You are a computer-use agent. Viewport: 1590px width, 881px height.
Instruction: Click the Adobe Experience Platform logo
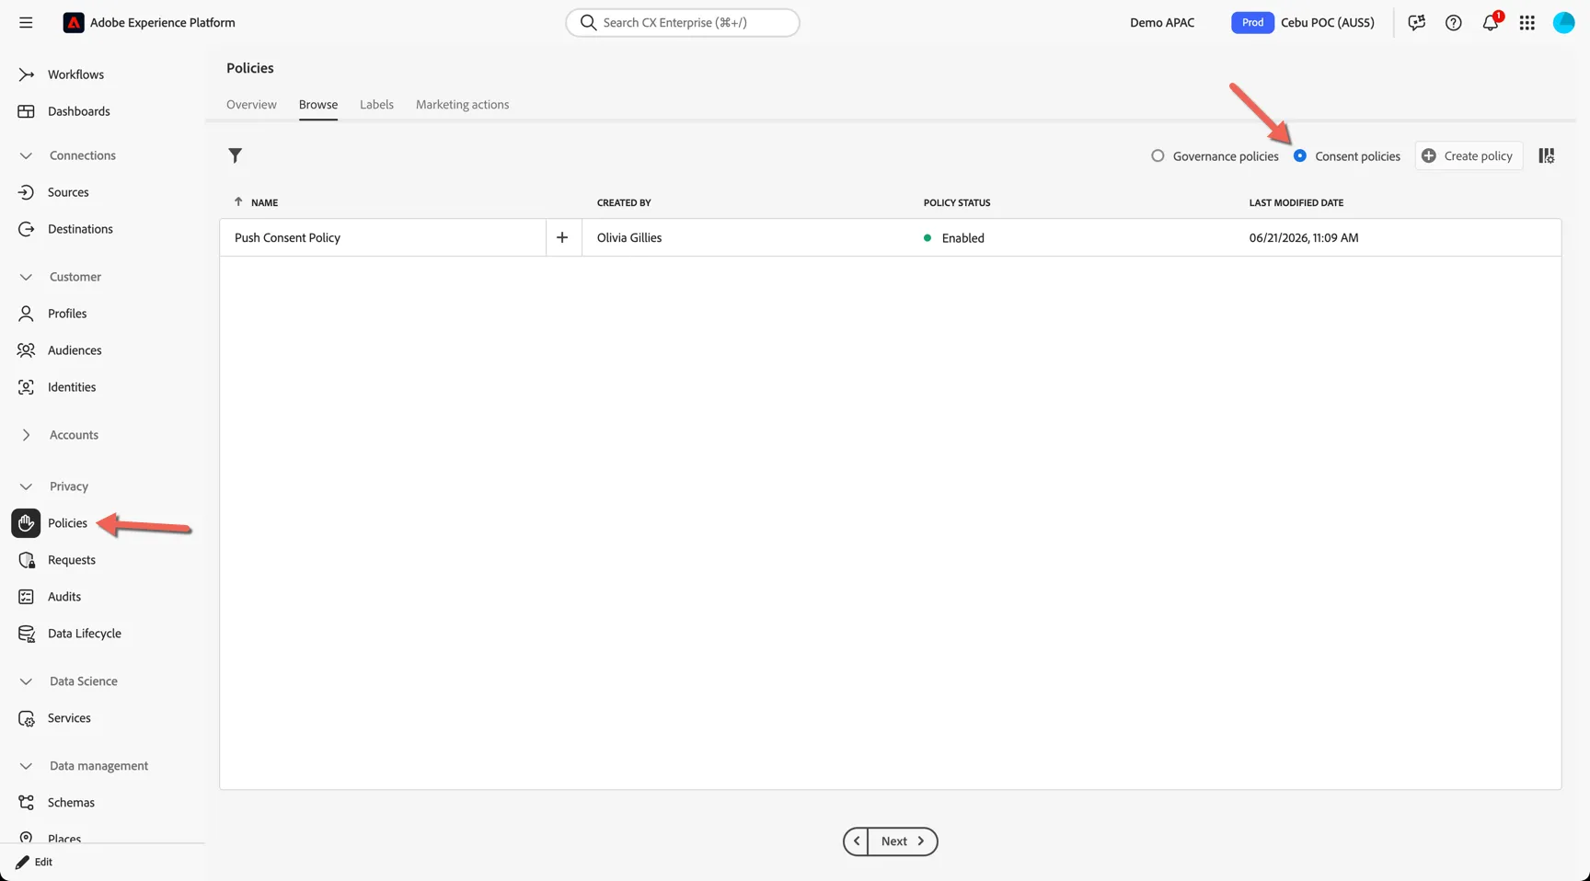(74, 23)
